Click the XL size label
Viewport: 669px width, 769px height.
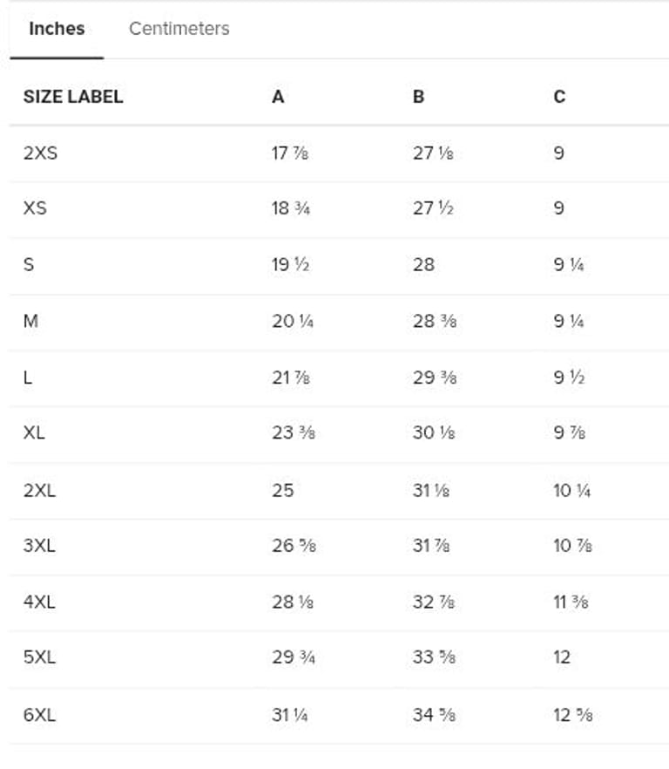[34, 433]
